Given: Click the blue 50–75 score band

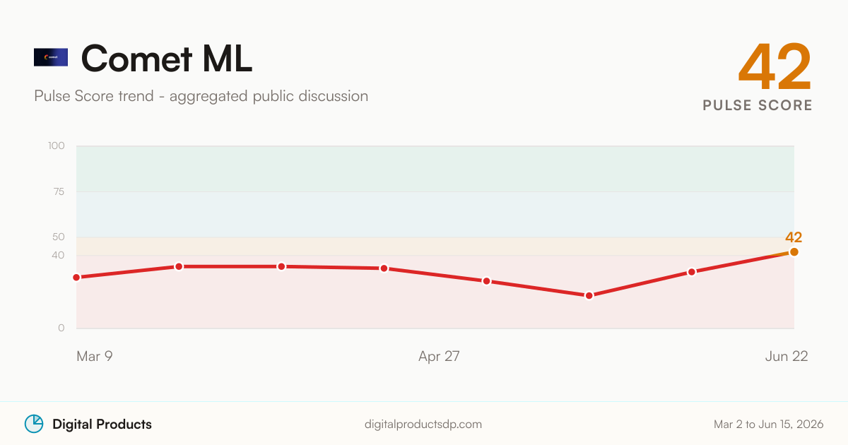Looking at the screenshot, I should tap(435, 215).
